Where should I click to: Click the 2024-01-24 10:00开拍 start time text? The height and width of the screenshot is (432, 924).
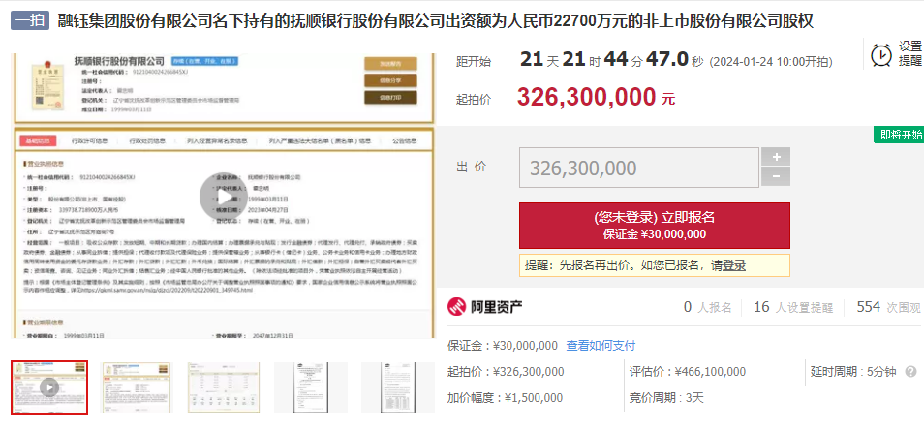771,62
